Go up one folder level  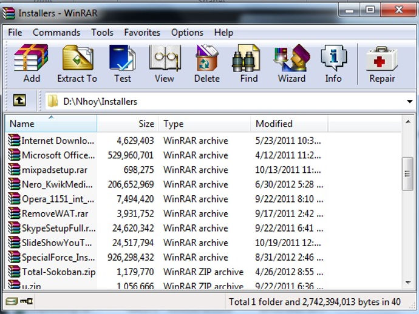[19, 101]
